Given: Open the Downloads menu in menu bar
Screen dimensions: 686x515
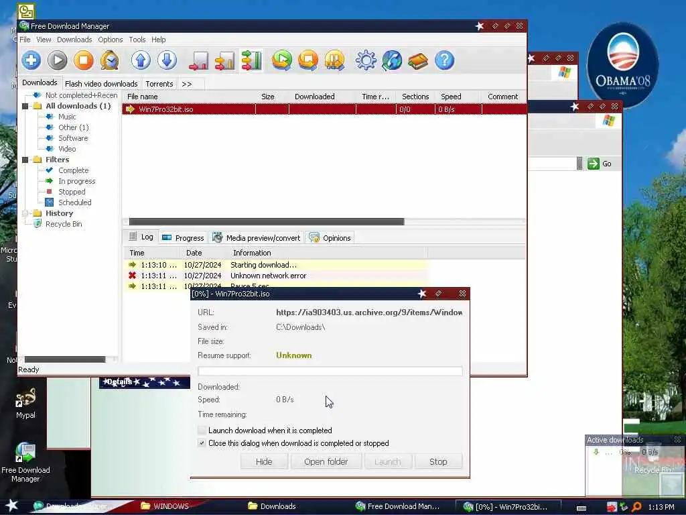Looking at the screenshot, I should [x=74, y=40].
